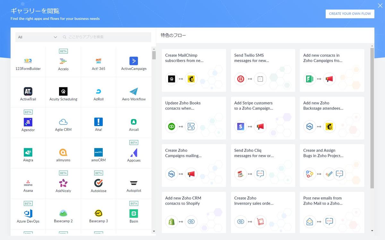This screenshot has height=240, width=385.
Task: Click the Stripe icon in customers flow card
Action: (241, 126)
